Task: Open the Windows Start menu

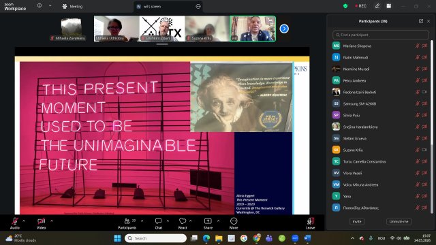Action: [x=118, y=238]
